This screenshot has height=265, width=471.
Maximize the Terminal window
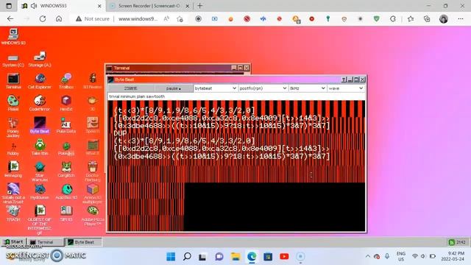click(240, 68)
